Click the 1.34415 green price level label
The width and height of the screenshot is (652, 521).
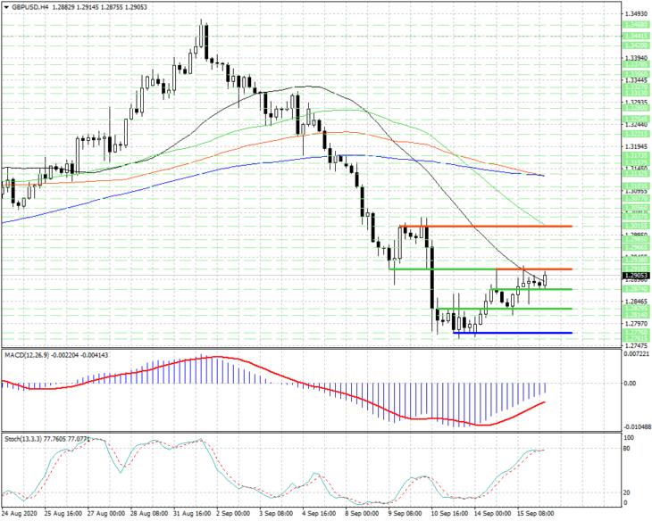(x=636, y=37)
